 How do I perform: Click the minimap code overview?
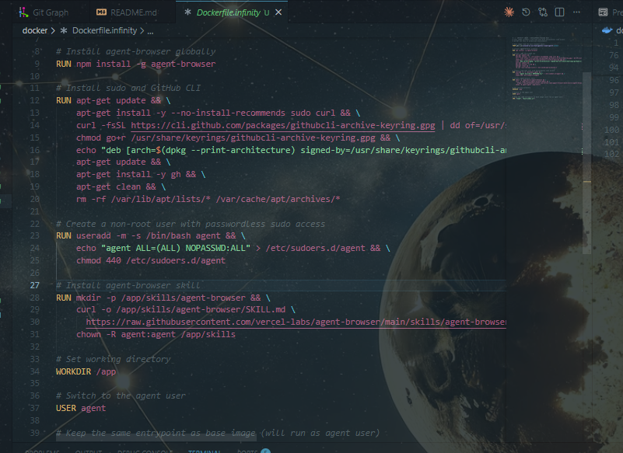point(546,68)
